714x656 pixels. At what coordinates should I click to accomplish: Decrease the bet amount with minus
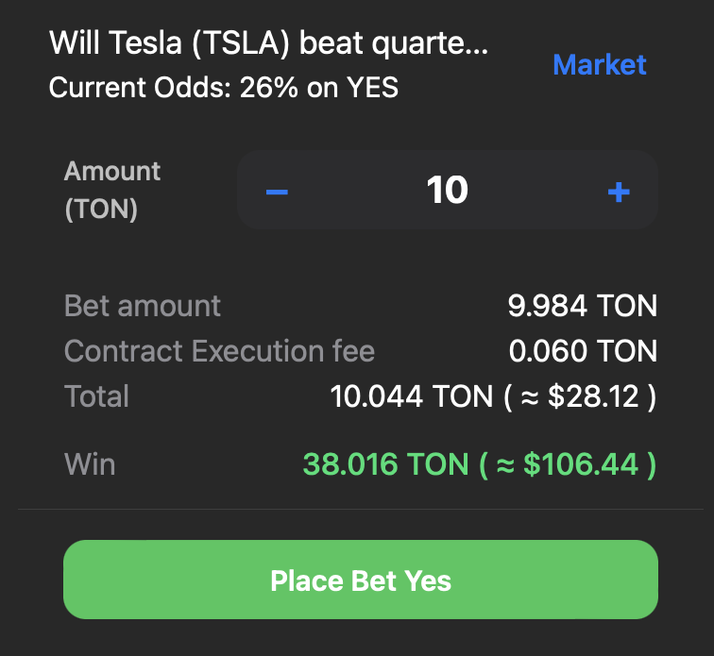point(277,192)
